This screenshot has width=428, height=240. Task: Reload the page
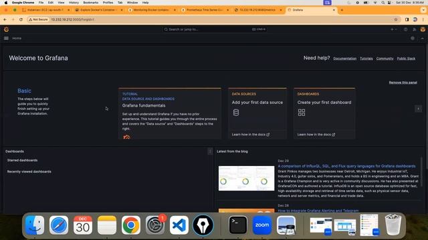21,19
